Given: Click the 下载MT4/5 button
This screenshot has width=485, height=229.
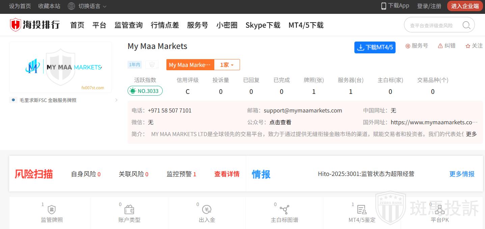Looking at the screenshot, I should pos(375,47).
